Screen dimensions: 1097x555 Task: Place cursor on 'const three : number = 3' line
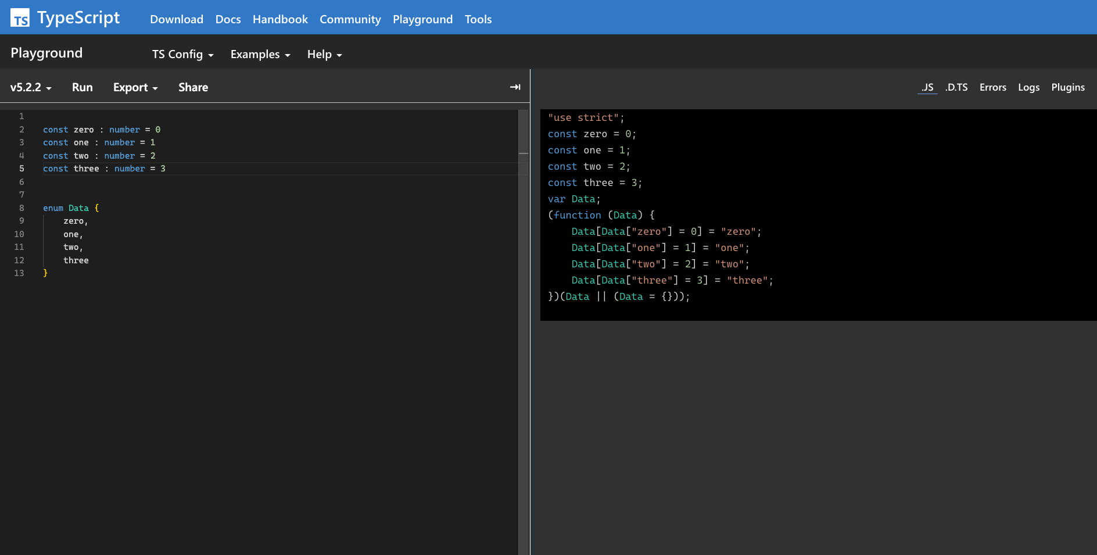pyautogui.click(x=104, y=169)
